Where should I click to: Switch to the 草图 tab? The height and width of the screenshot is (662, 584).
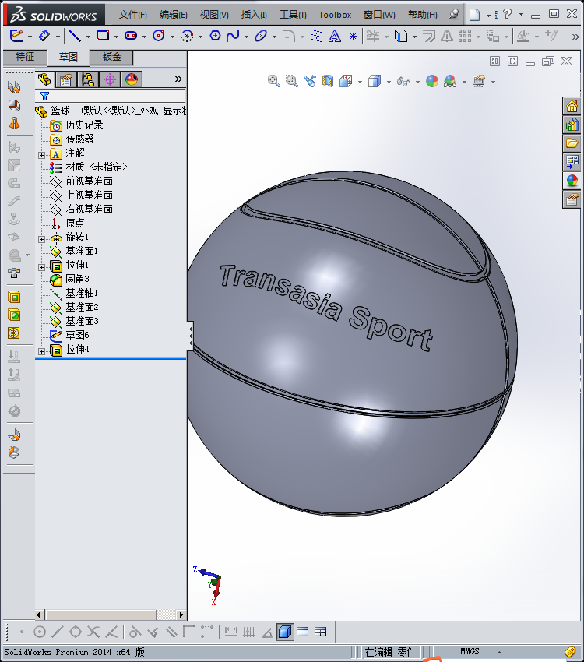68,57
